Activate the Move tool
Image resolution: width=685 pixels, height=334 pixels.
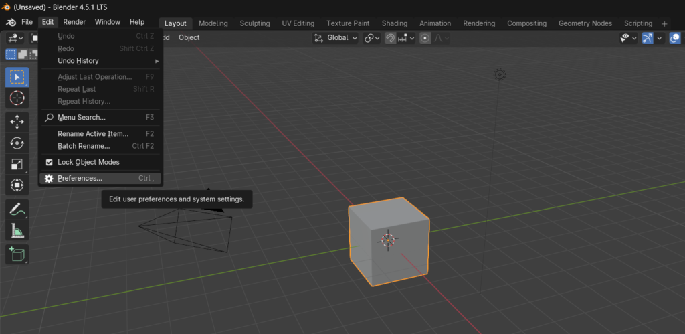click(x=17, y=121)
